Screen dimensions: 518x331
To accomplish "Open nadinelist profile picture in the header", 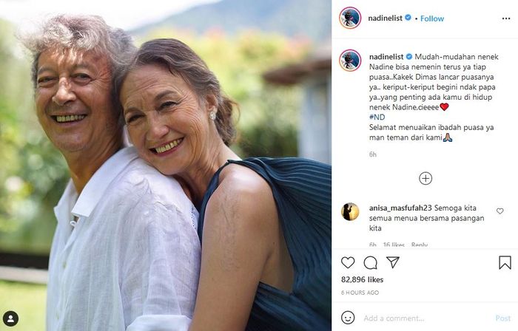I will point(350,18).
